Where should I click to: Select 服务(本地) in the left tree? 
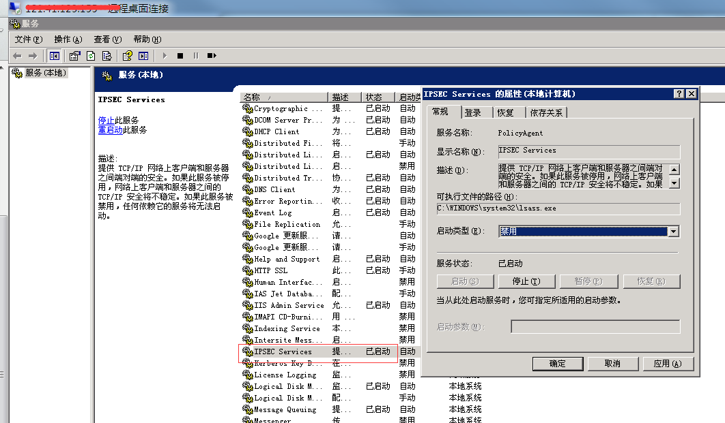45,73
